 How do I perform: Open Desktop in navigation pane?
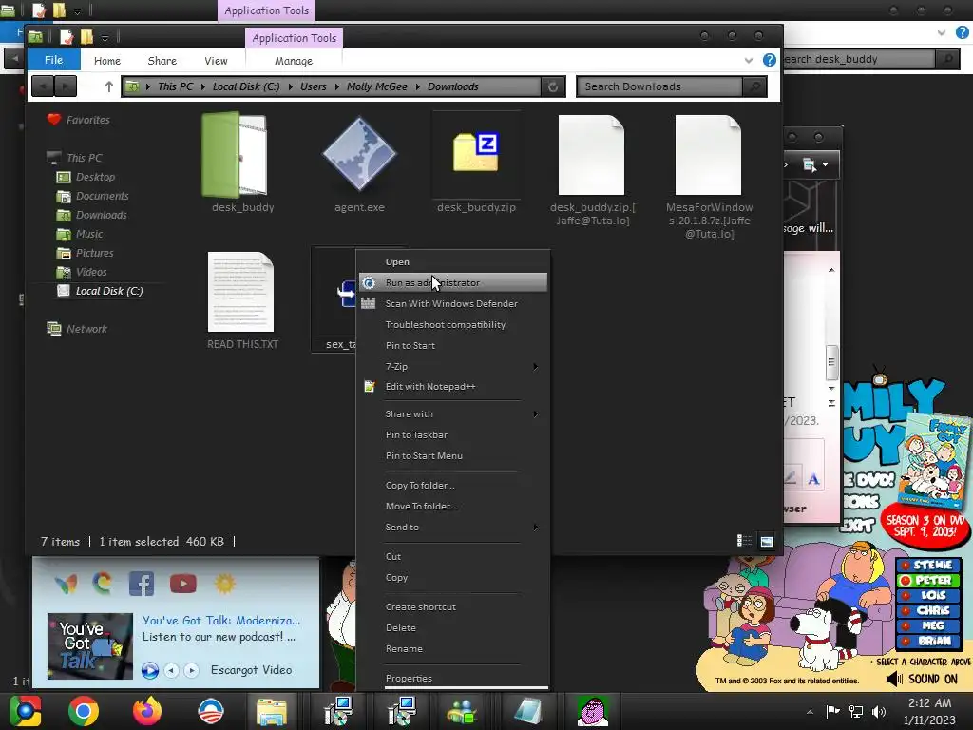95,177
